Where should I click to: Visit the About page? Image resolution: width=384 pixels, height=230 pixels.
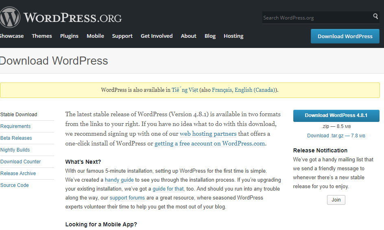pos(189,36)
